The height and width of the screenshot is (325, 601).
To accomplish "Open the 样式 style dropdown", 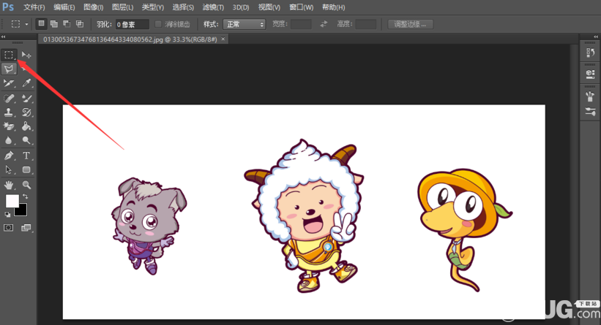I will [244, 25].
